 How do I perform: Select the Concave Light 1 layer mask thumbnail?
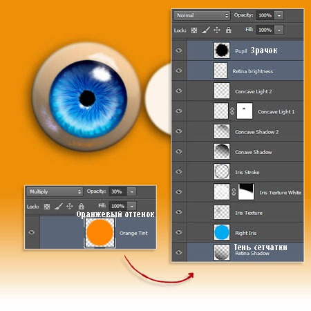pyautogui.click(x=245, y=111)
